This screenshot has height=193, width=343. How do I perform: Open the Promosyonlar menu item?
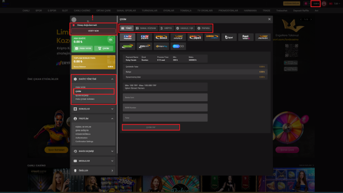(228, 11)
